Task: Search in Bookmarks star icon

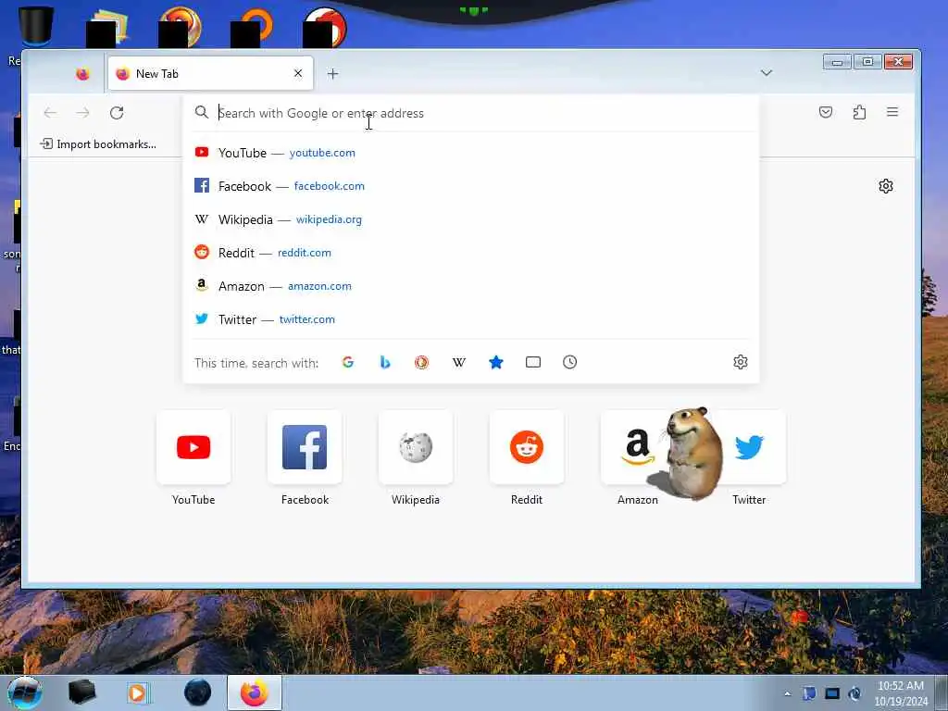Action: 496,362
